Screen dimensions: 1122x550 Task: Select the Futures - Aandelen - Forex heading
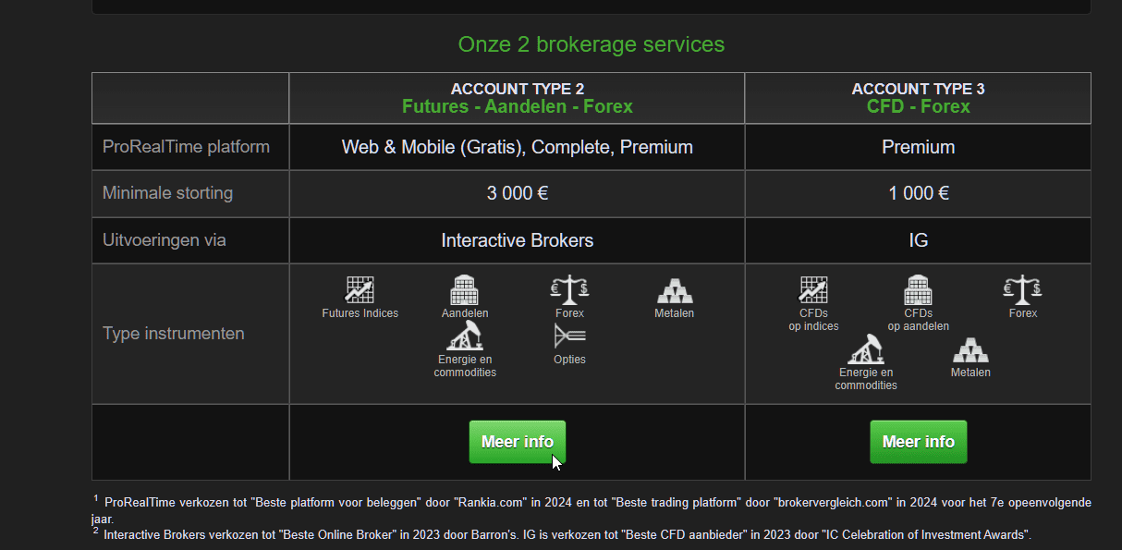(517, 106)
